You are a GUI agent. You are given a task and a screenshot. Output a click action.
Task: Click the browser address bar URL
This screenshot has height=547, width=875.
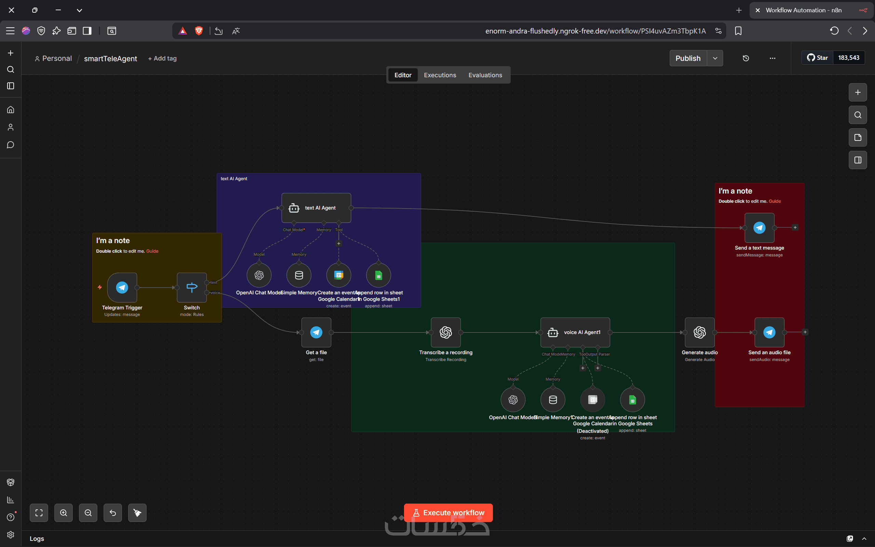[x=595, y=31]
